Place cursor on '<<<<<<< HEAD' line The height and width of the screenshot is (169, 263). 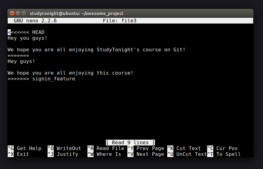coord(26,32)
